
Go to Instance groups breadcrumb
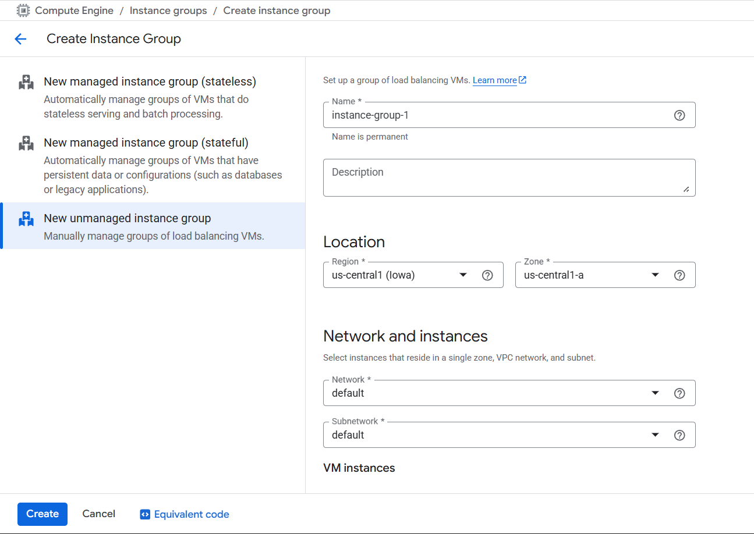click(x=168, y=10)
